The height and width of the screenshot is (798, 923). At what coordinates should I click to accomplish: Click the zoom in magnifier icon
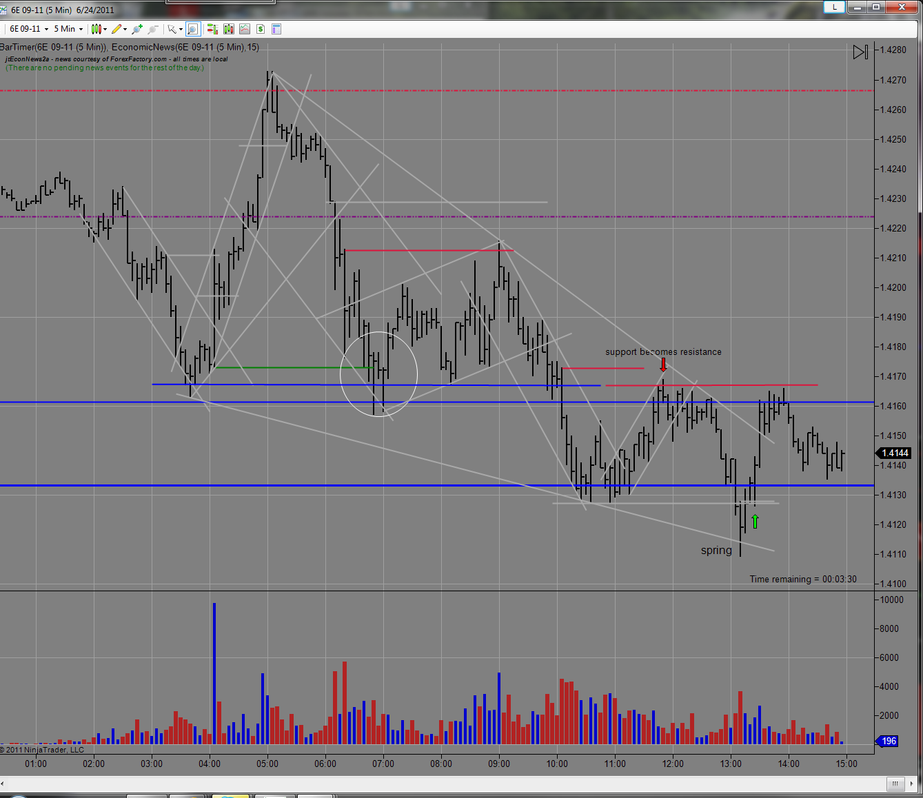pos(137,29)
